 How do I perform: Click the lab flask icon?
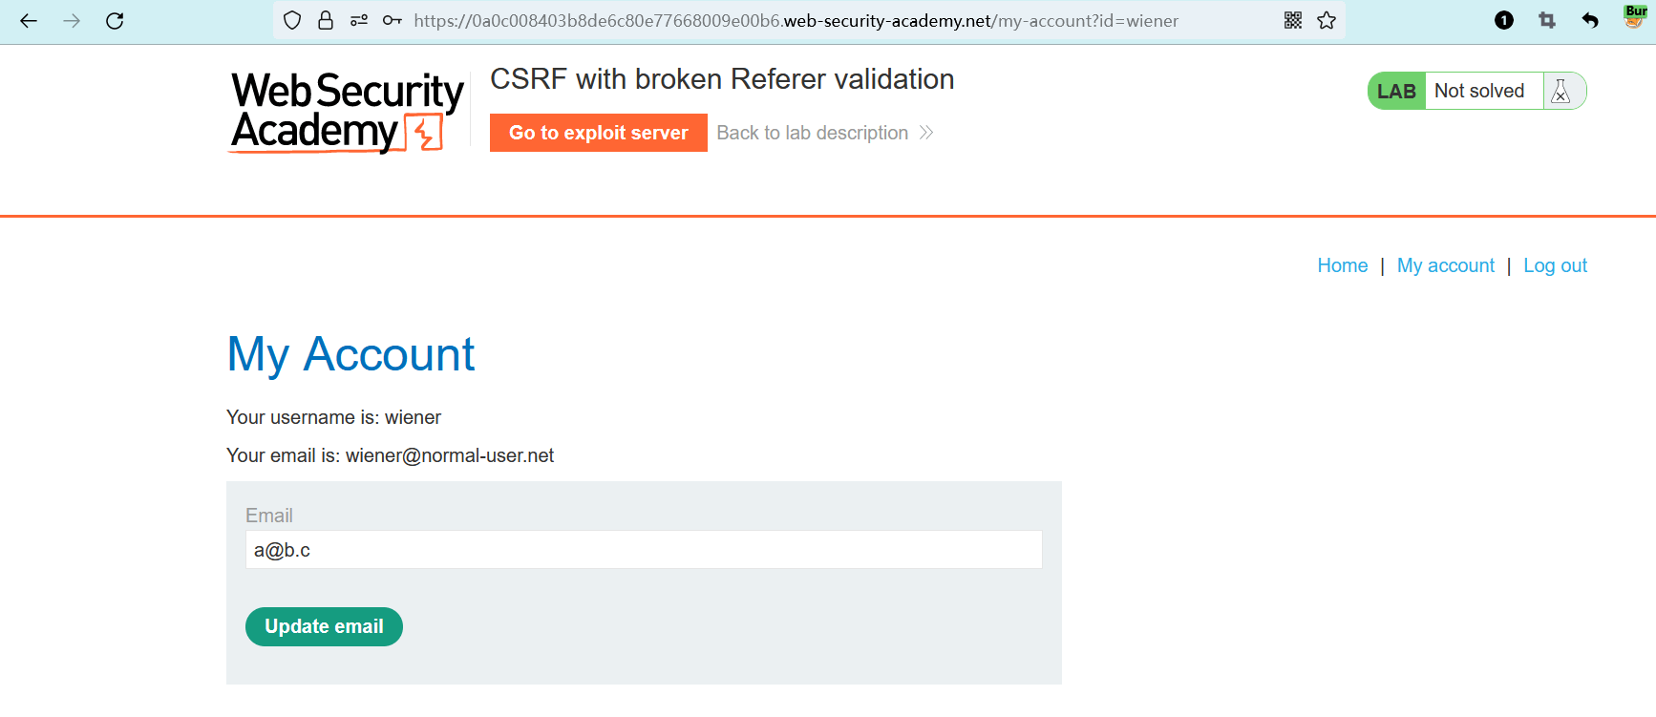[1561, 92]
